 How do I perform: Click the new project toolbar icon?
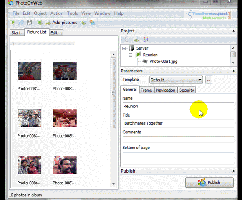tap(13, 22)
